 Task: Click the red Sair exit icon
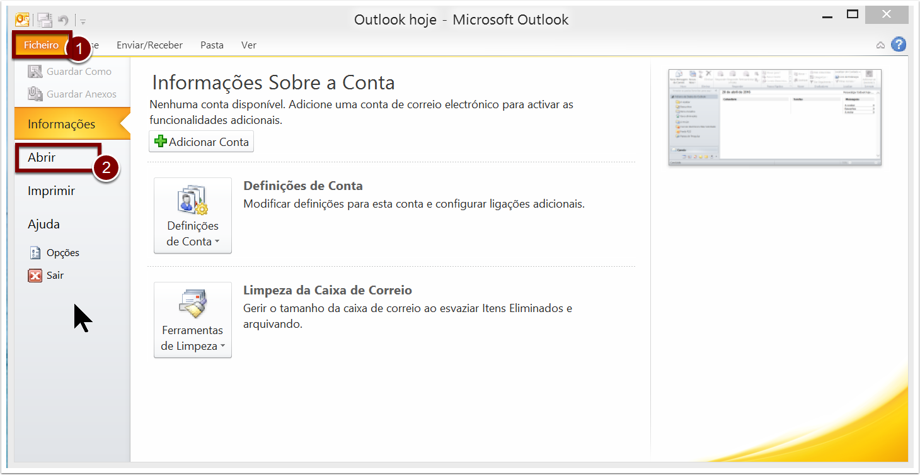pos(35,276)
